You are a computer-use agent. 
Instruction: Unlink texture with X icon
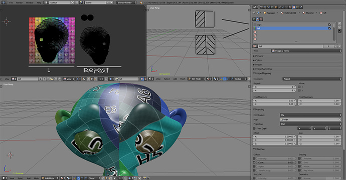point(339,46)
